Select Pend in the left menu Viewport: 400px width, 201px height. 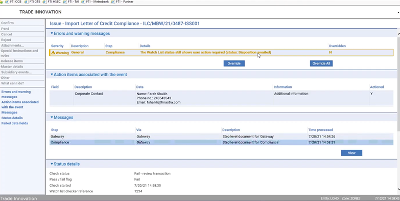coord(5,29)
